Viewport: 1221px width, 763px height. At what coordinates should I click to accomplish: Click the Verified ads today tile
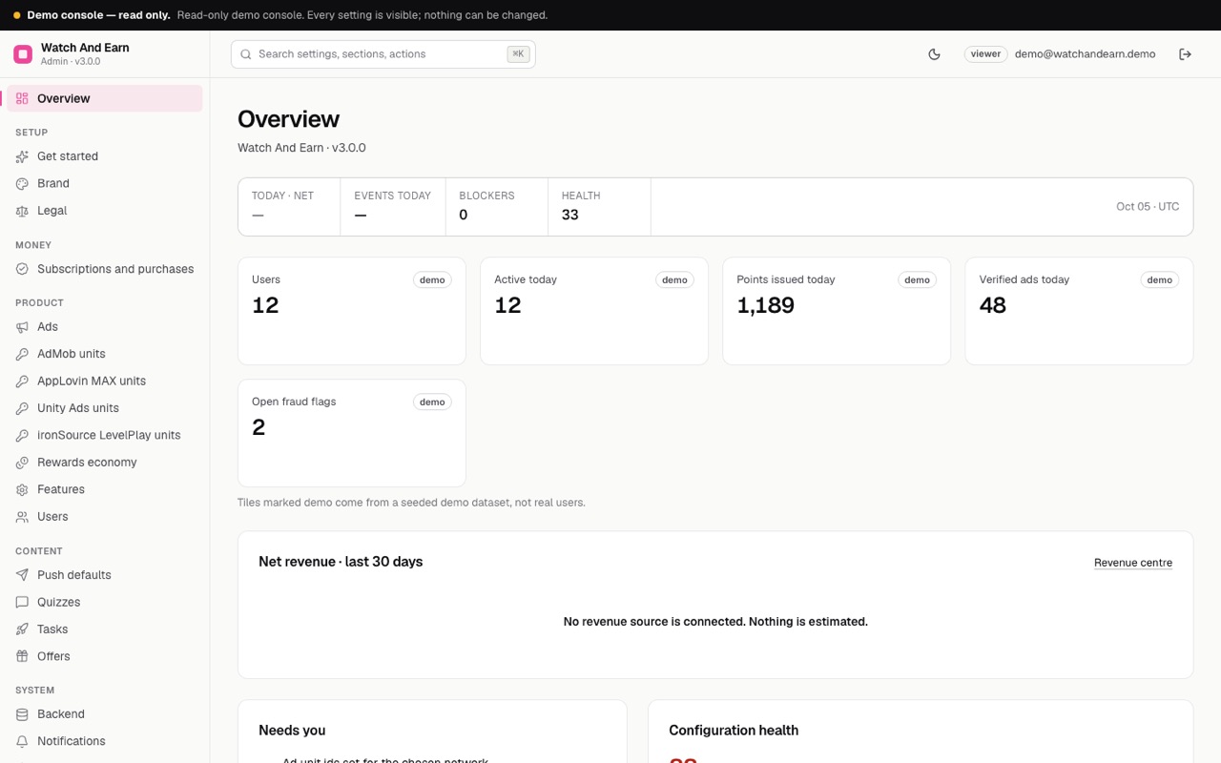pyautogui.click(x=1079, y=311)
